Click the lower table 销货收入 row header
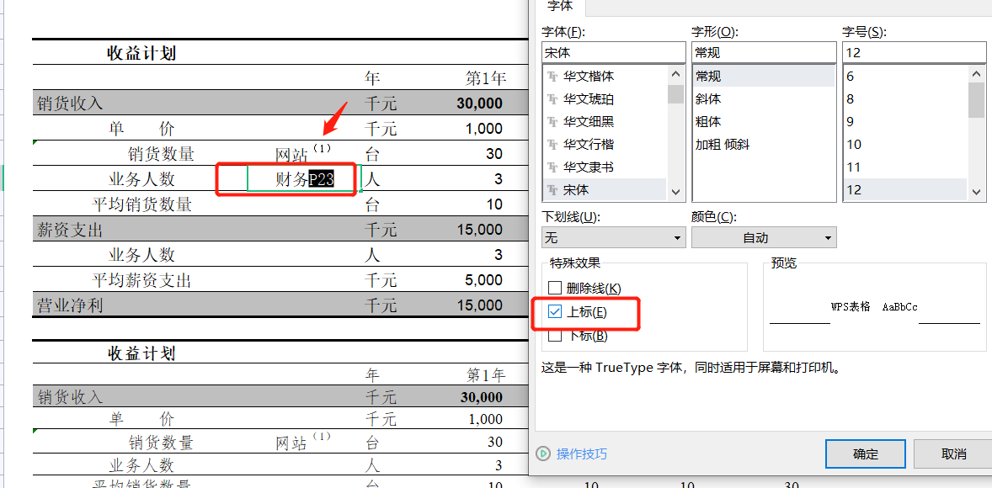Screen dimensions: 992x488 70,397
